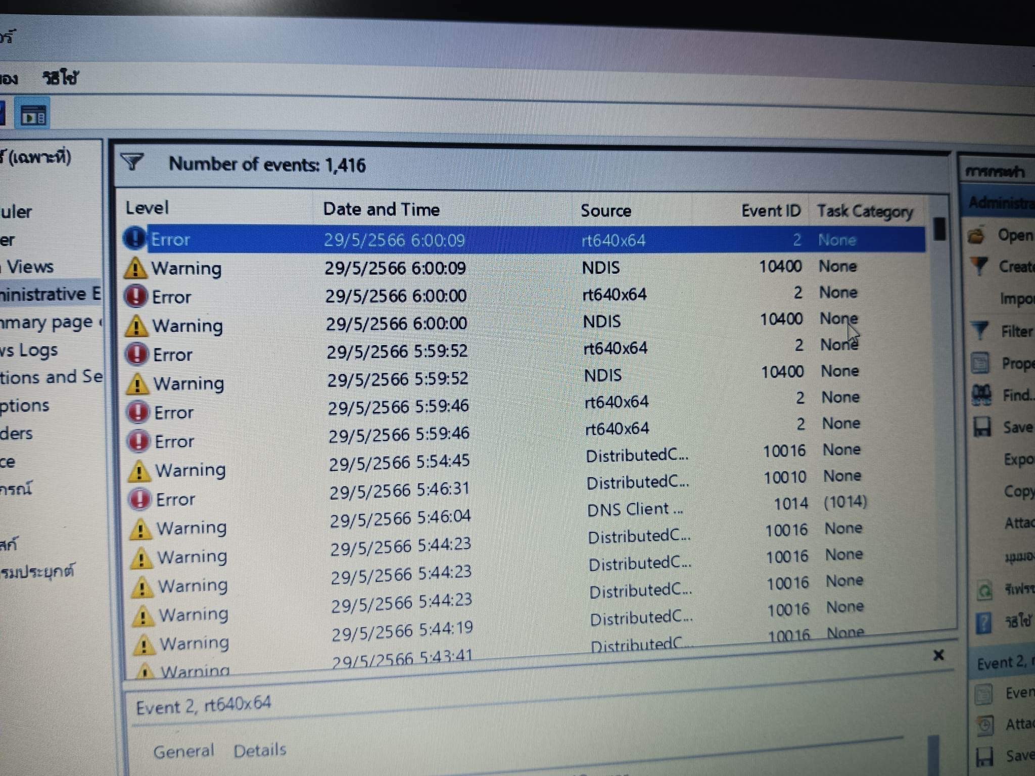This screenshot has width=1035, height=776.
Task: Select the Error row at 29/5/2566 6:00:00
Action: pos(526,295)
